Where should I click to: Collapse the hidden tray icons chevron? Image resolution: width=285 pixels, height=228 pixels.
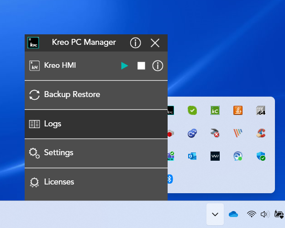click(x=215, y=214)
